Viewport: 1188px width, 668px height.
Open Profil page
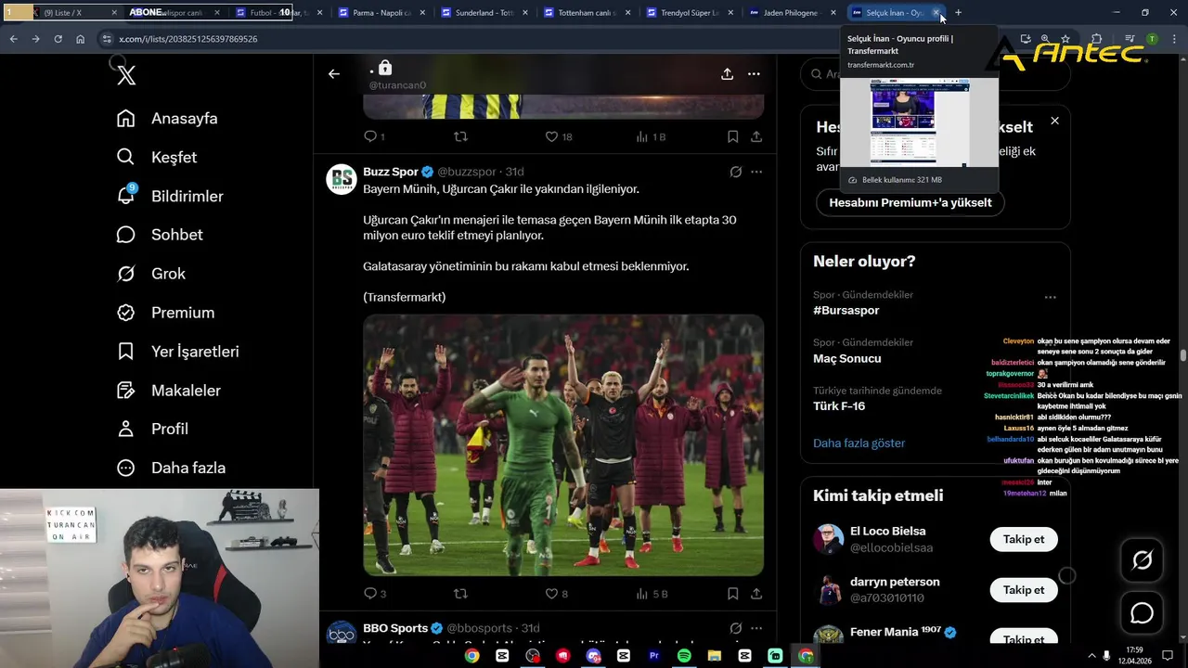152,429
